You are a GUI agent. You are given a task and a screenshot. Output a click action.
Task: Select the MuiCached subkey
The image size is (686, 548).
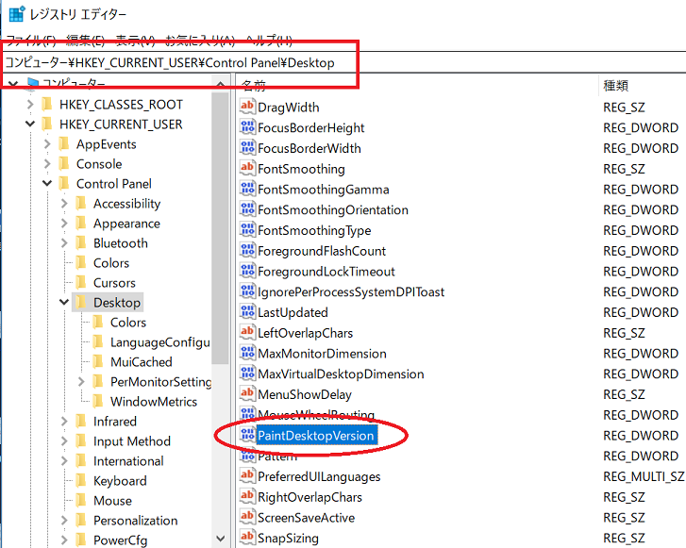click(142, 361)
